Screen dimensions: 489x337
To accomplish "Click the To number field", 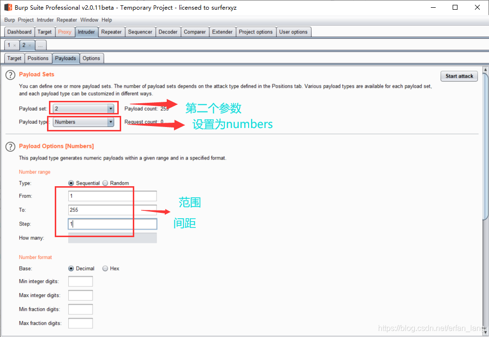I will click(x=112, y=210).
